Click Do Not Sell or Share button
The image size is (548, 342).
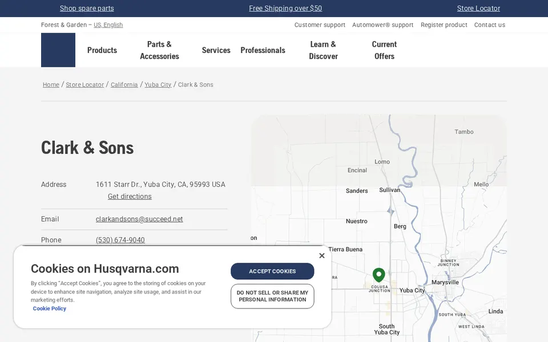pos(272,296)
